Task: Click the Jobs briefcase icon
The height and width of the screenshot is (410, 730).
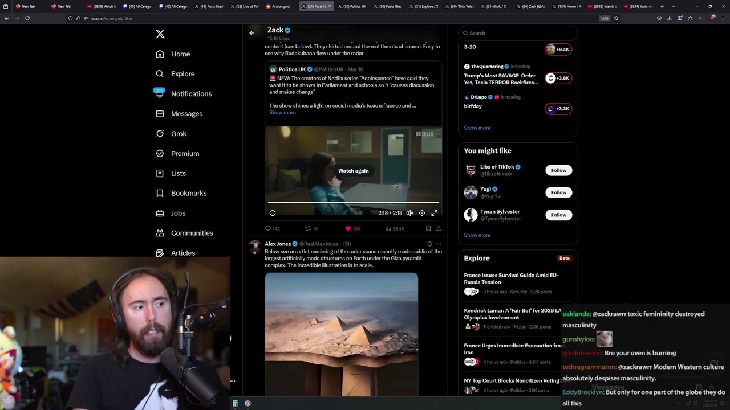Action: (x=160, y=213)
